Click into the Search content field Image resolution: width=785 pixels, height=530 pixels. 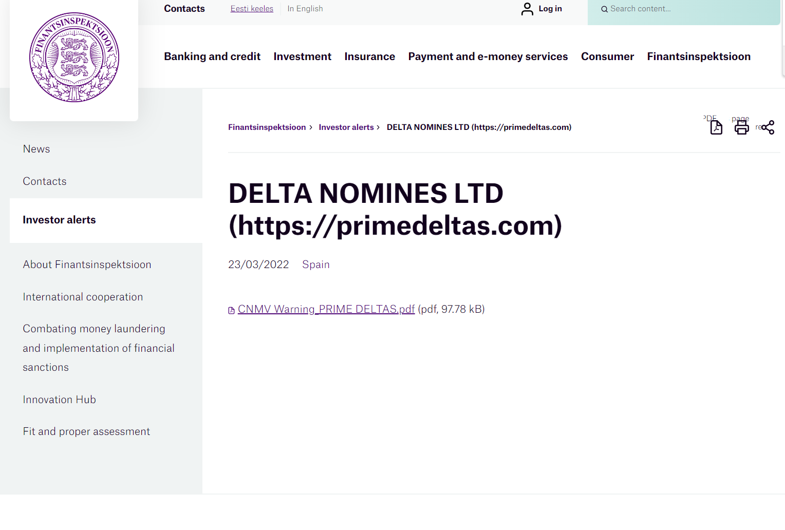coord(688,9)
